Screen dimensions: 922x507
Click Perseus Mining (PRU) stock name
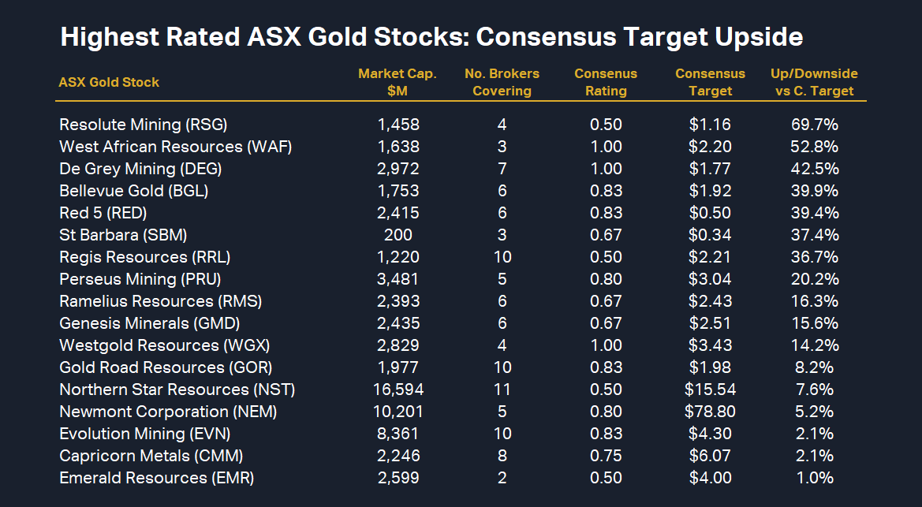click(140, 279)
